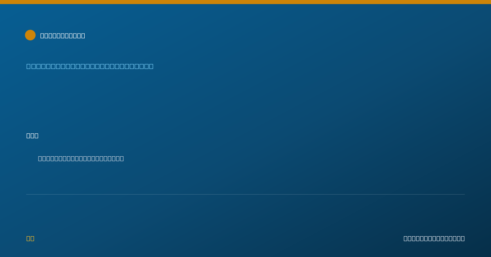491x257 pixels.
Task: Click the light blue subtitle text line
Action: [x=90, y=66]
